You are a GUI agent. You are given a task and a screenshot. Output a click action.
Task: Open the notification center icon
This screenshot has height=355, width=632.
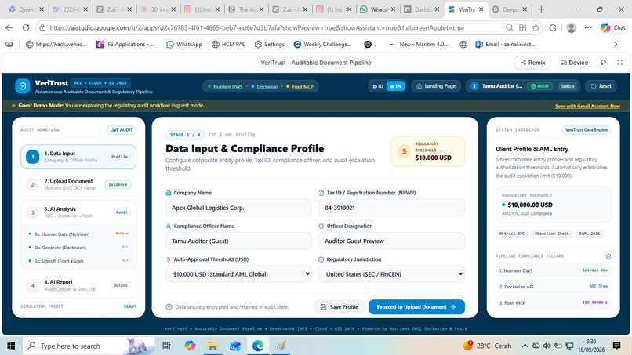[616, 346]
